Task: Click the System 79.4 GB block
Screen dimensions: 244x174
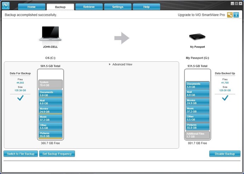Action: 51,84
